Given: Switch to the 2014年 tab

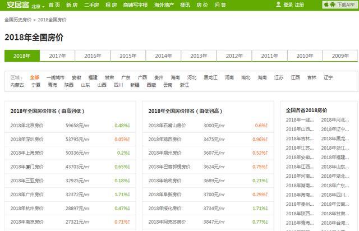Looking at the screenshot, I should pos(163,56).
